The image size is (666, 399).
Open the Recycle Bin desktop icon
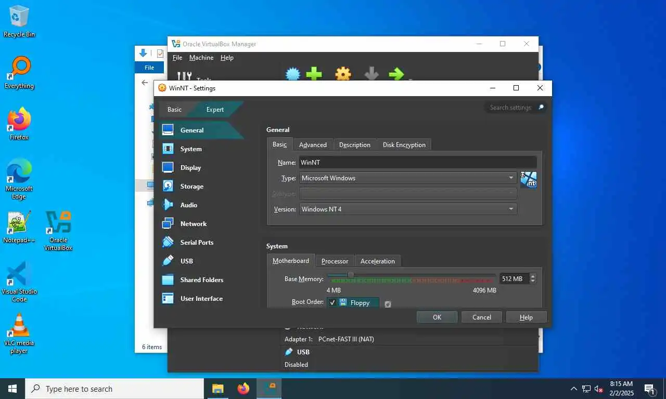pyautogui.click(x=19, y=21)
